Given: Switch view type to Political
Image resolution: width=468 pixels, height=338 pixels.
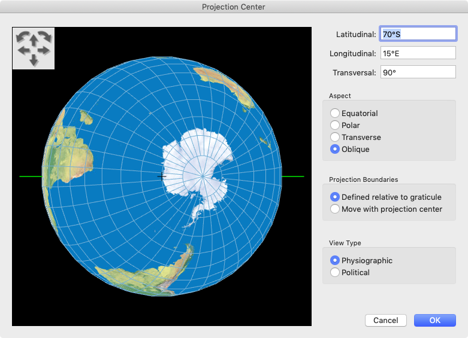Looking at the screenshot, I should pyautogui.click(x=335, y=272).
